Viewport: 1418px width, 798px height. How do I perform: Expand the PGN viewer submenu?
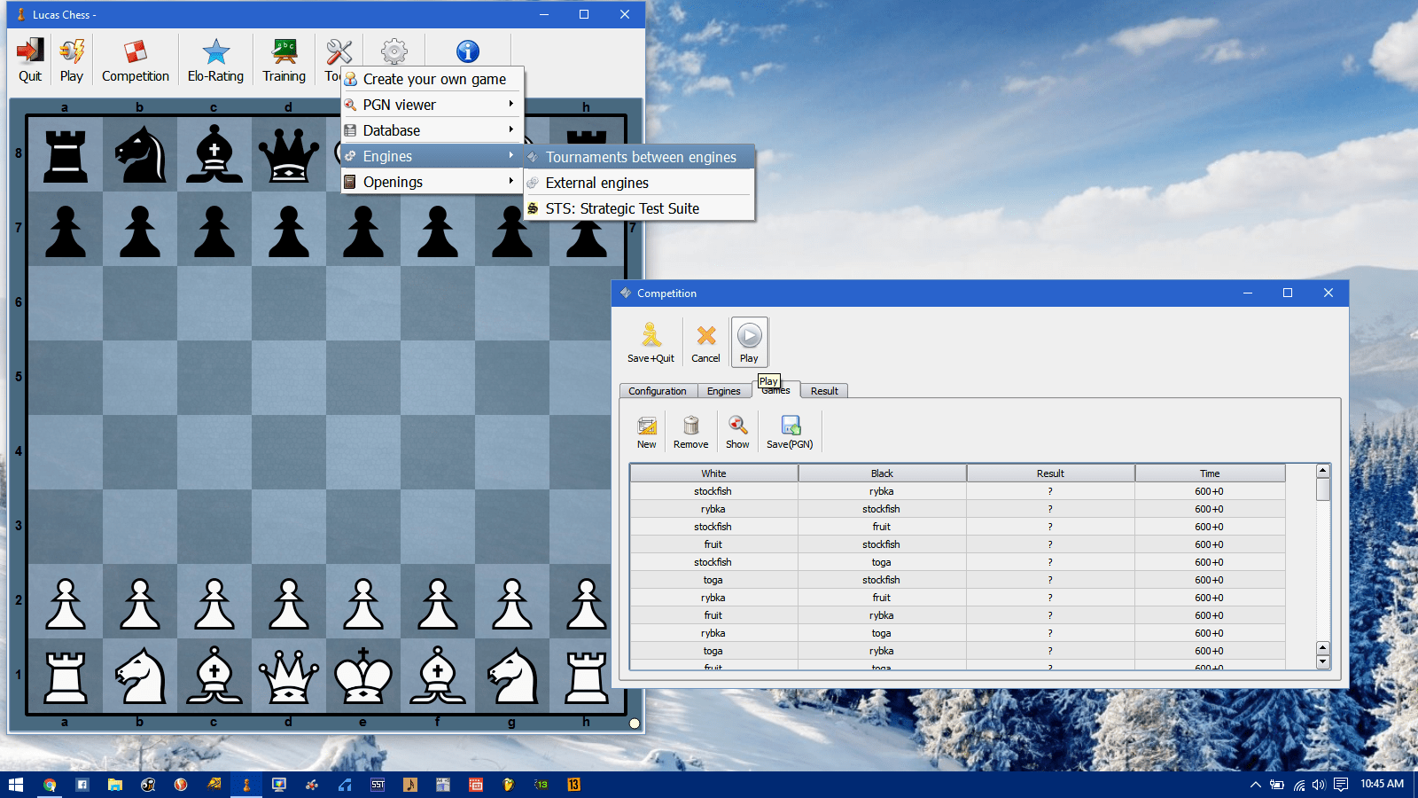[432, 105]
